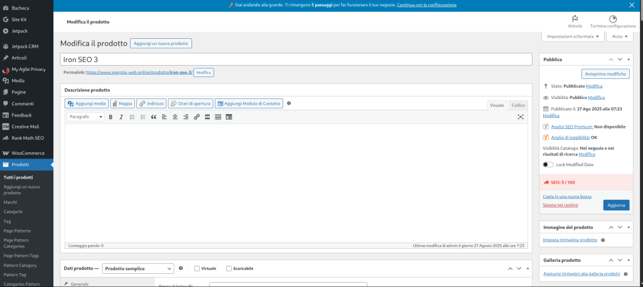643x287 pixels.
Task: Expand the Impostazioni schermata panel
Action: tap(572, 36)
